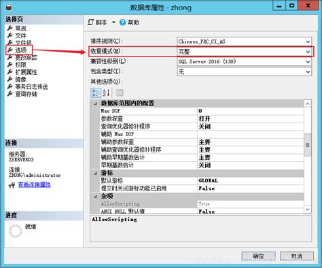Click the 帮助 help icon
The image size is (322, 268).
(x=122, y=22)
